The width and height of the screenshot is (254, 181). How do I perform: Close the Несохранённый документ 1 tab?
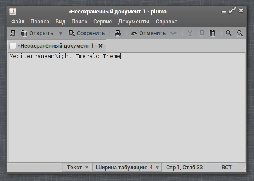tap(100, 46)
